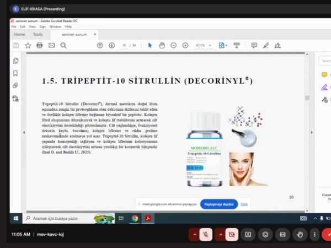The height and width of the screenshot is (248, 331).
Task: Click the Print icon in Acrobat toolbar
Action: pos(40,45)
